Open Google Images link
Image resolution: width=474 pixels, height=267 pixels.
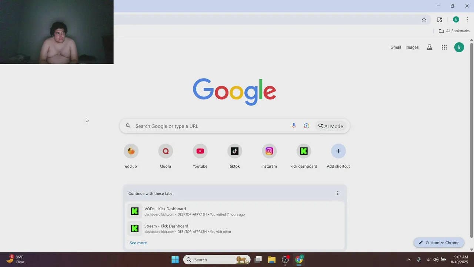pos(412,47)
